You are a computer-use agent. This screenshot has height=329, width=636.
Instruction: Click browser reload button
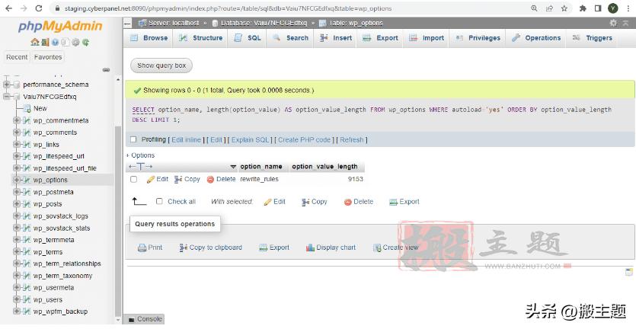(39, 8)
